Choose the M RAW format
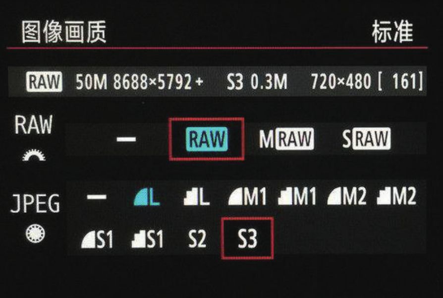The width and height of the screenshot is (443, 298). tap(286, 138)
